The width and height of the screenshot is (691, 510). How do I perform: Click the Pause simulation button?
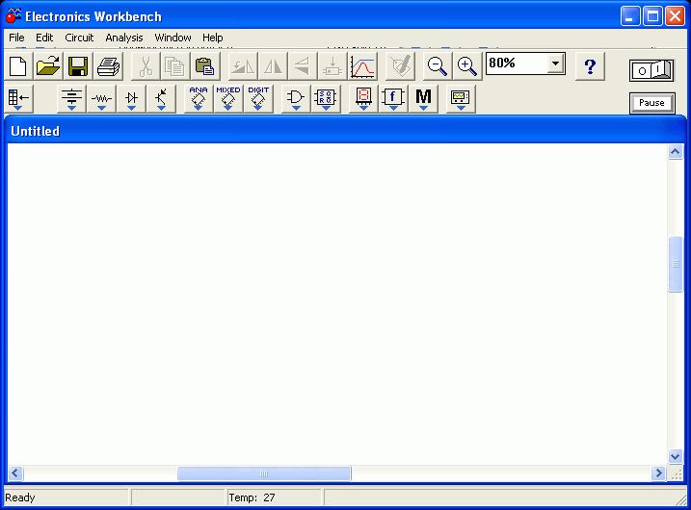pos(651,103)
